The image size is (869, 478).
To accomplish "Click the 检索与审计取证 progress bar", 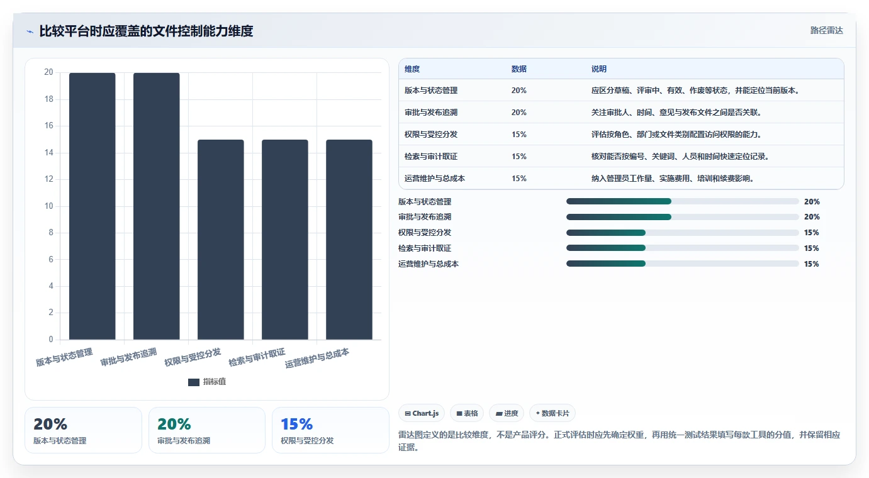I will tap(683, 248).
